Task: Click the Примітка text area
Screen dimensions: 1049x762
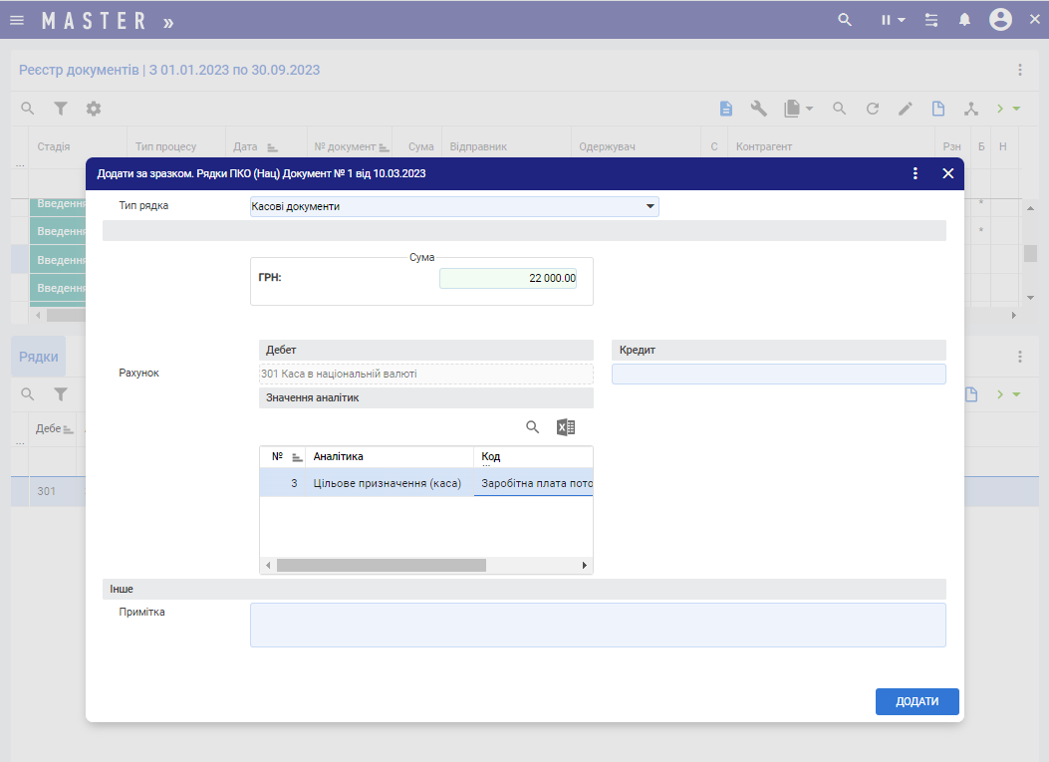Action: tap(598, 625)
